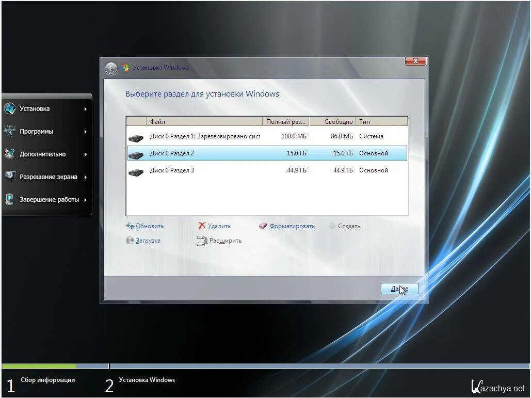Select the Диск 0 Раздел 3 row
Screen dimensions: 531x398
267,170
